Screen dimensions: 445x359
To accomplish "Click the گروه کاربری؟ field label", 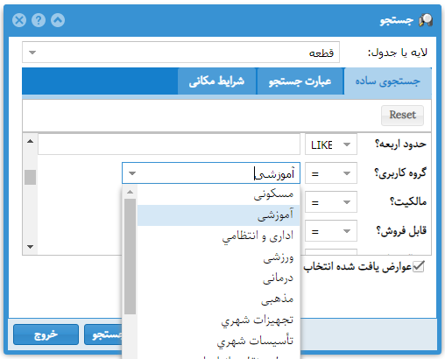I will point(400,173).
